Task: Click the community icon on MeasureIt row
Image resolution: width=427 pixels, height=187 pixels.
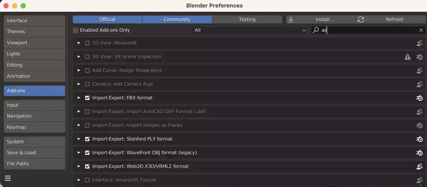Action: click(420, 43)
